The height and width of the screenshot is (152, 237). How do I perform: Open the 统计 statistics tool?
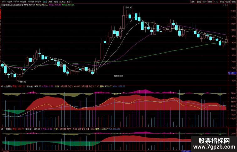(204, 2)
